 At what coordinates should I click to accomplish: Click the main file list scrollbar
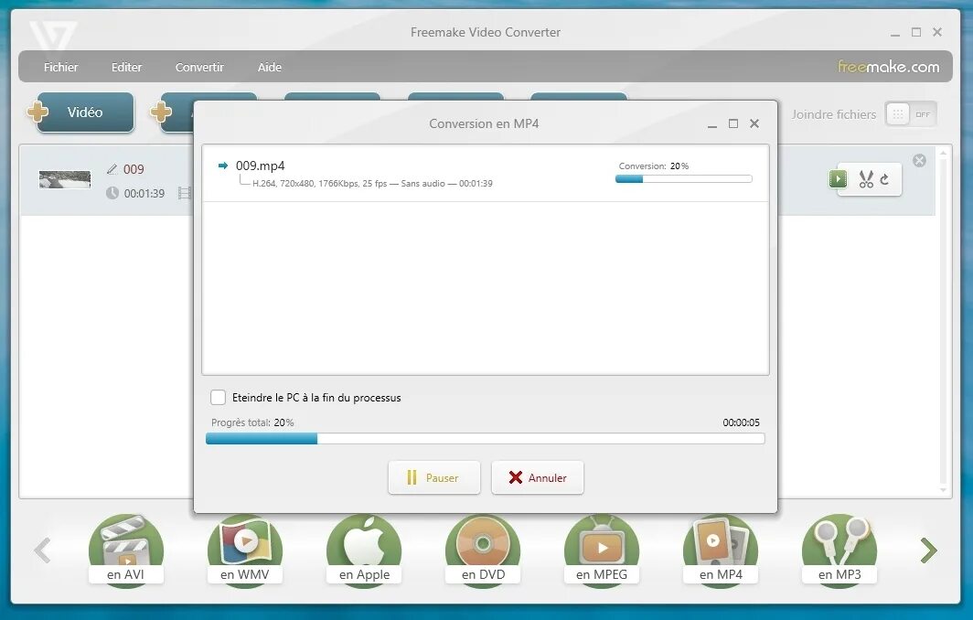point(943,321)
